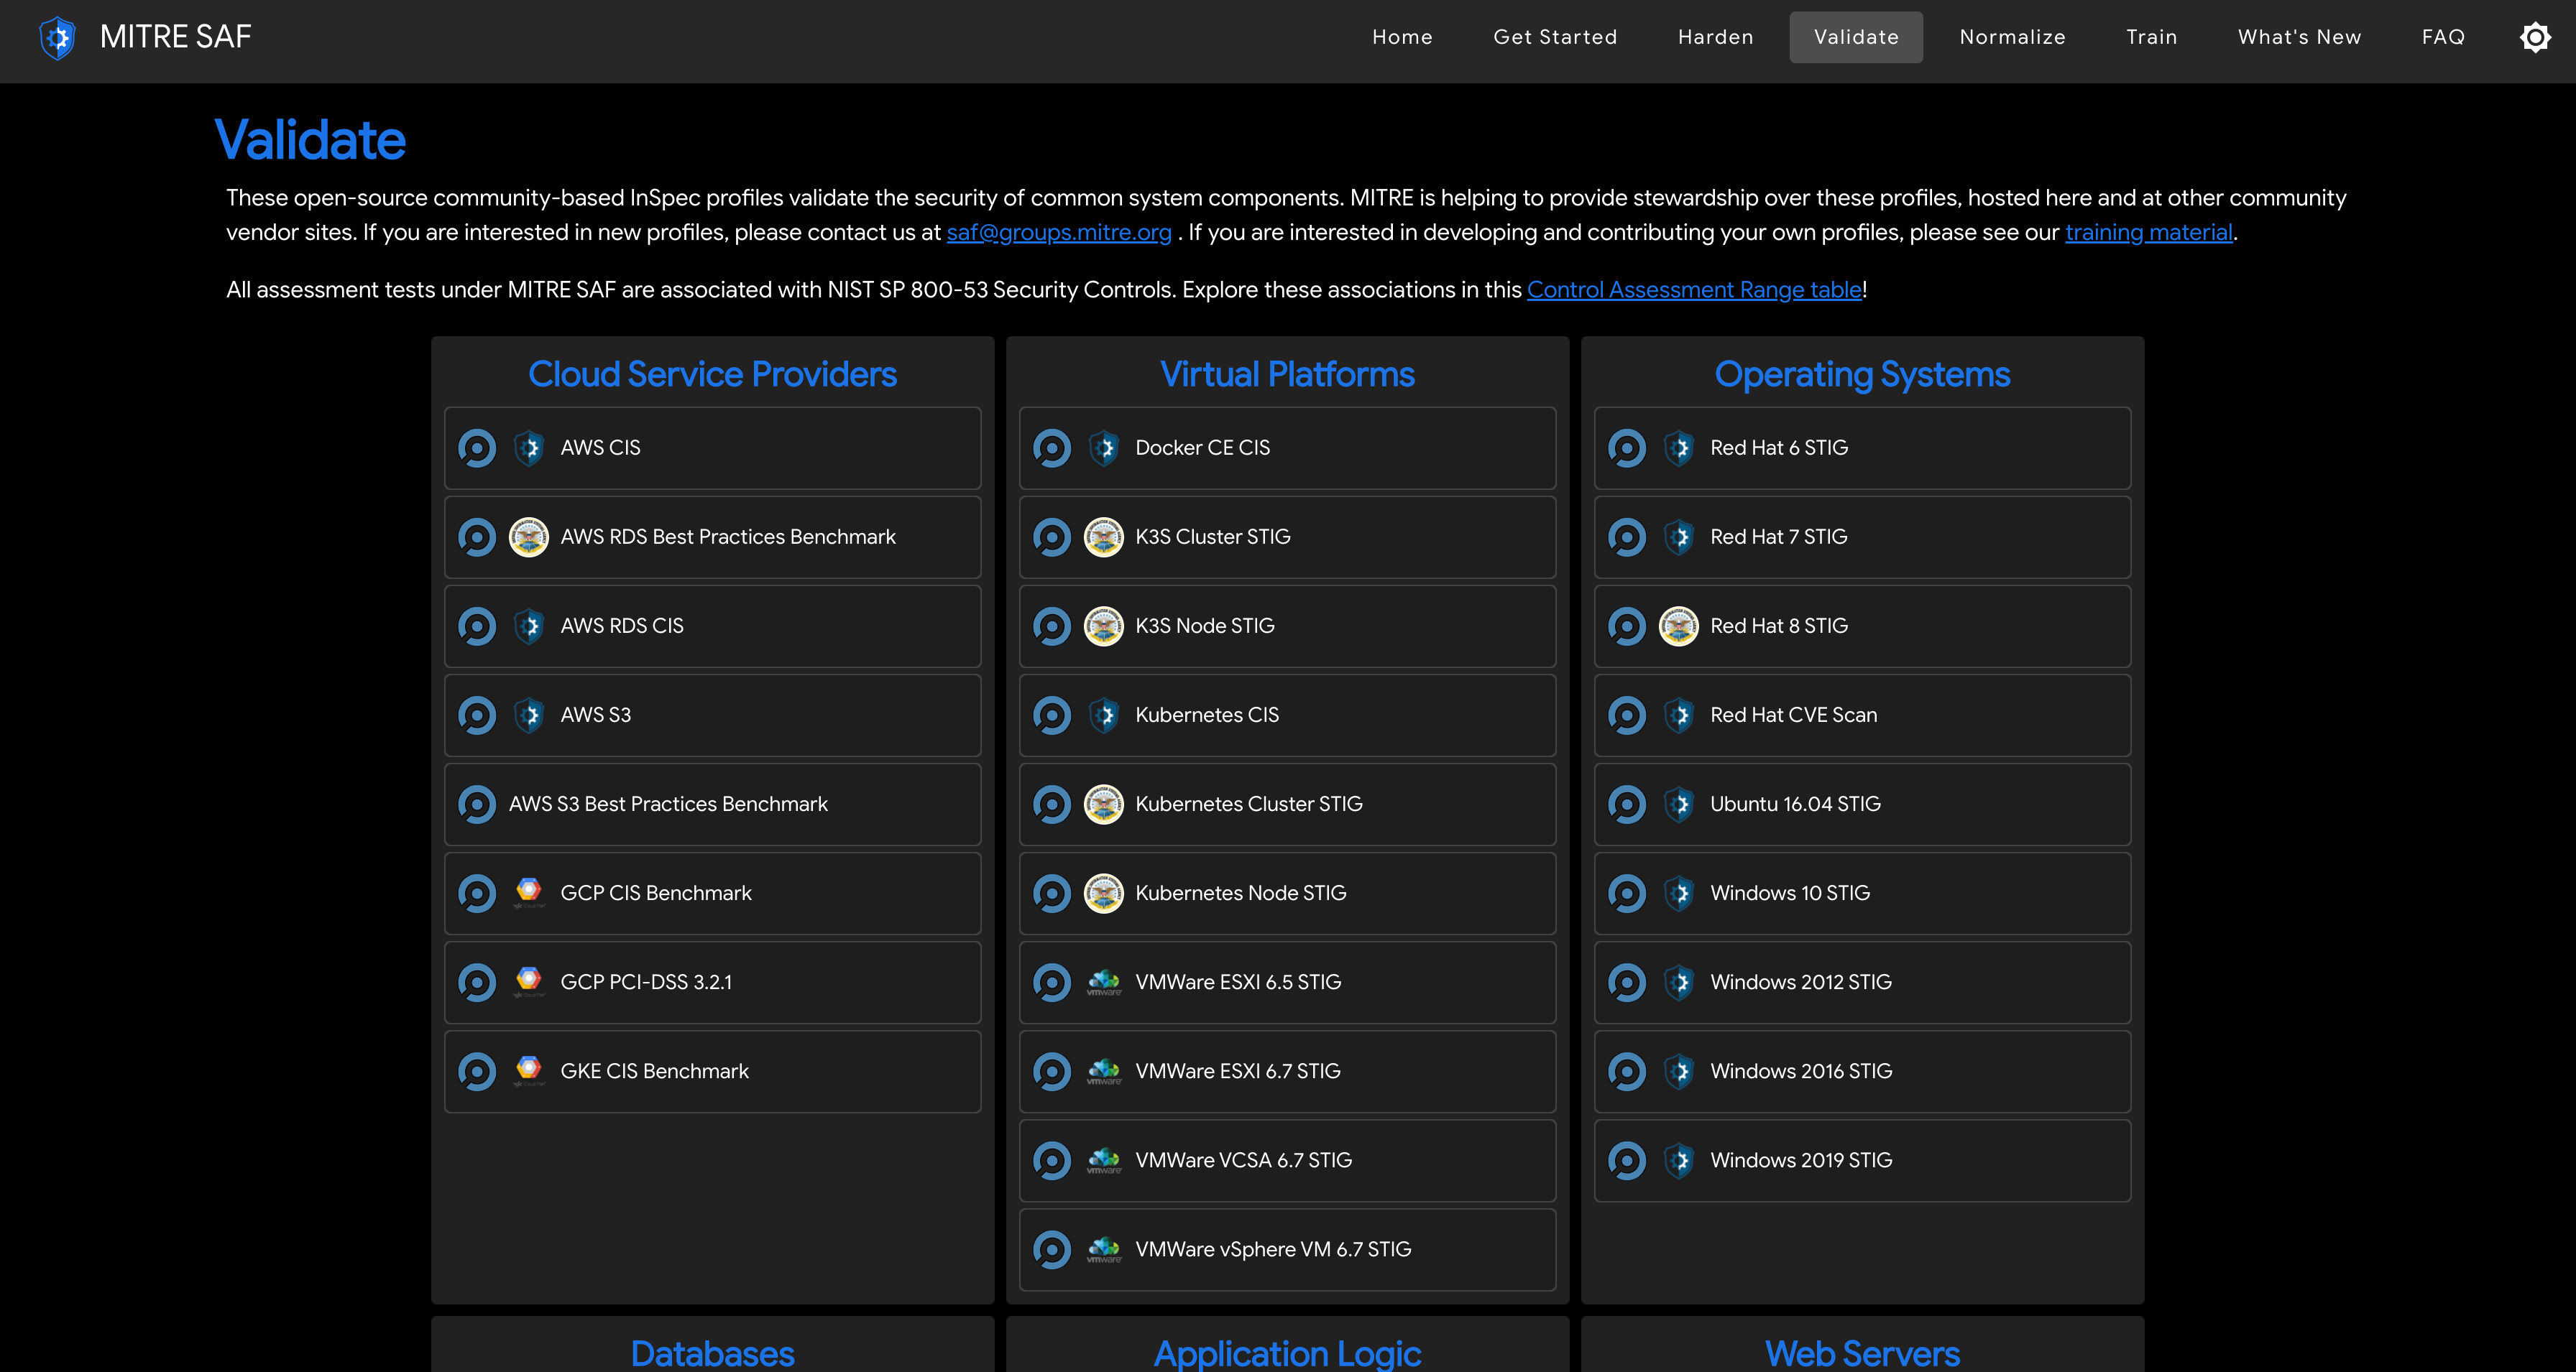
Task: Open the training material link
Action: pyautogui.click(x=2149, y=233)
